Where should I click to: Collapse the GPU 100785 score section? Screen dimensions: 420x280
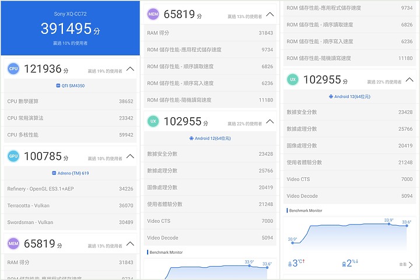tap(130, 156)
